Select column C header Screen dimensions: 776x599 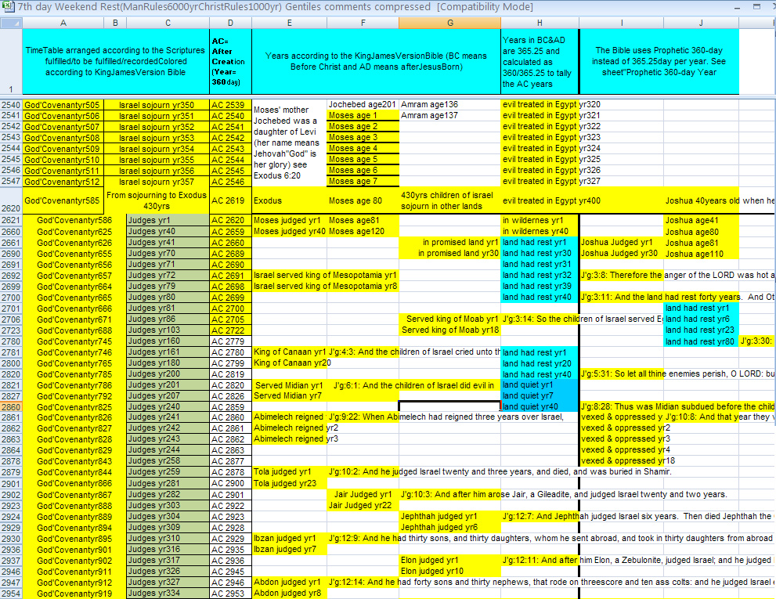point(168,23)
